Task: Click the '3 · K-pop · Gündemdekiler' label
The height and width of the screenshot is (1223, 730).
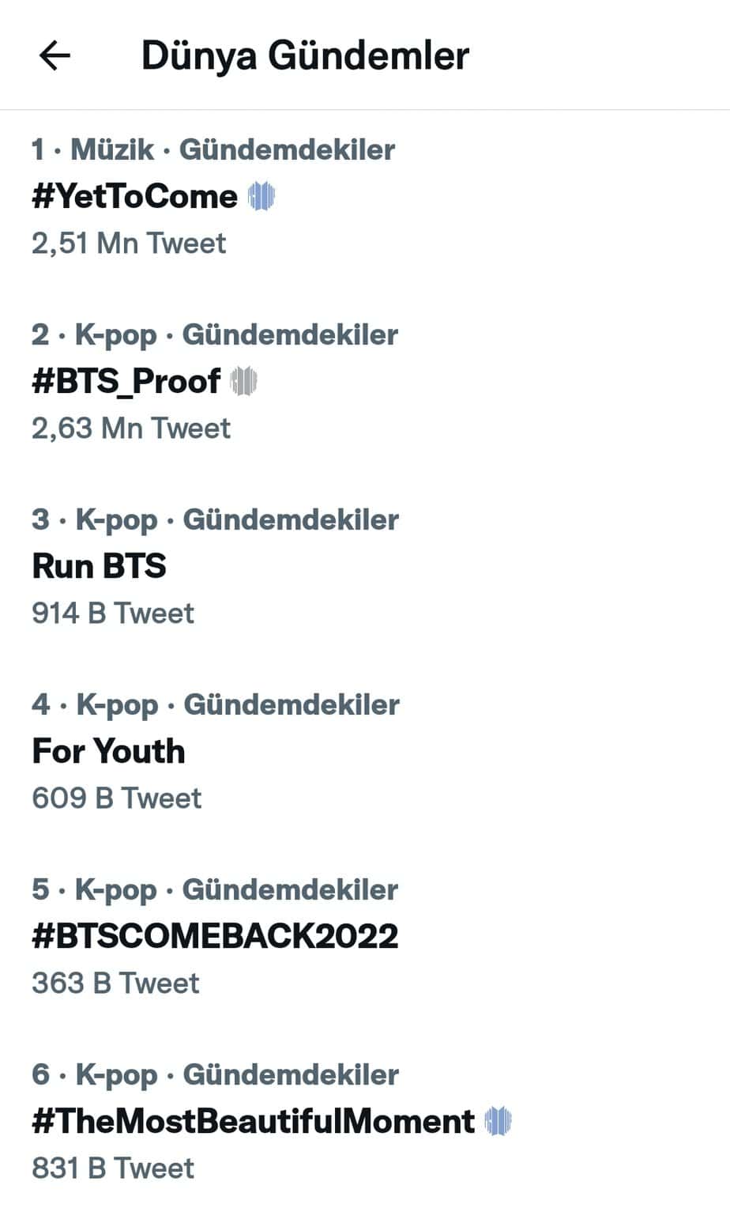Action: (x=215, y=519)
